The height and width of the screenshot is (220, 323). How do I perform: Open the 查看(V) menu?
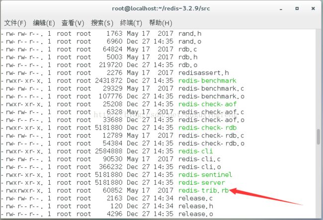(x=73, y=23)
